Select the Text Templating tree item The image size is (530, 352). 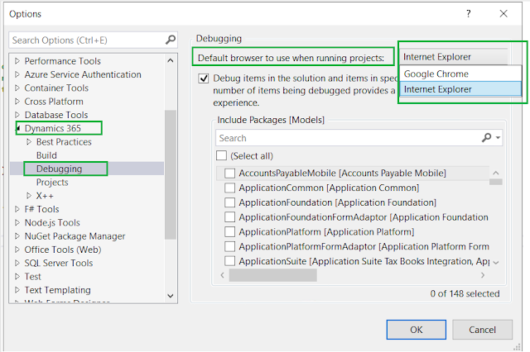(57, 290)
